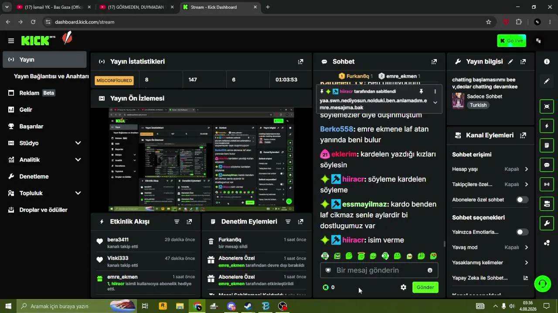Unpin the pinned chat message
The image size is (558, 313).
421,92
